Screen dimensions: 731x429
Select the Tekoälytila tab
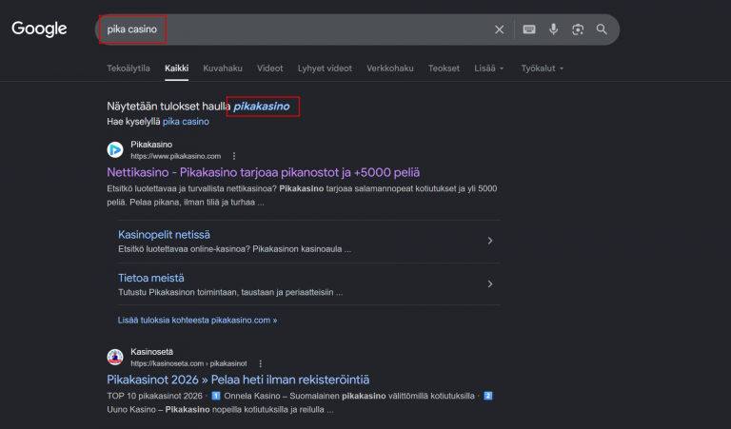tap(128, 68)
